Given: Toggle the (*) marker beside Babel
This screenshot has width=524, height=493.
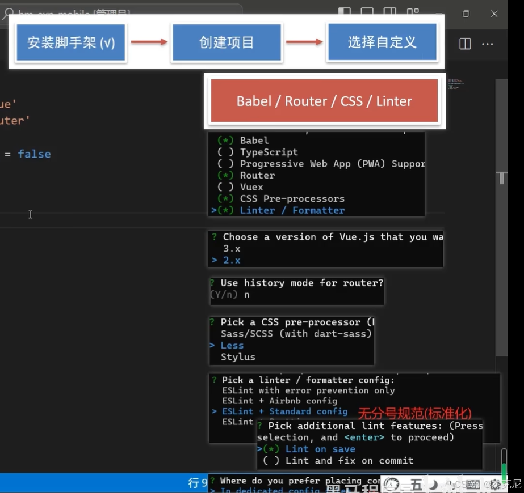Looking at the screenshot, I should click(x=225, y=141).
